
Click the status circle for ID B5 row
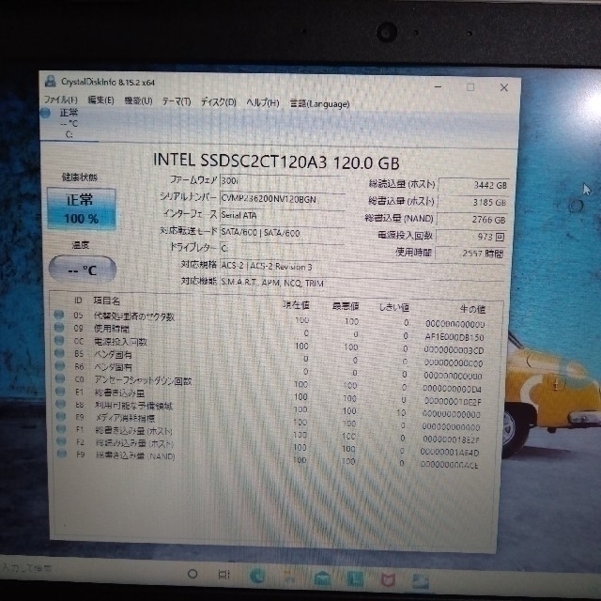60,353
